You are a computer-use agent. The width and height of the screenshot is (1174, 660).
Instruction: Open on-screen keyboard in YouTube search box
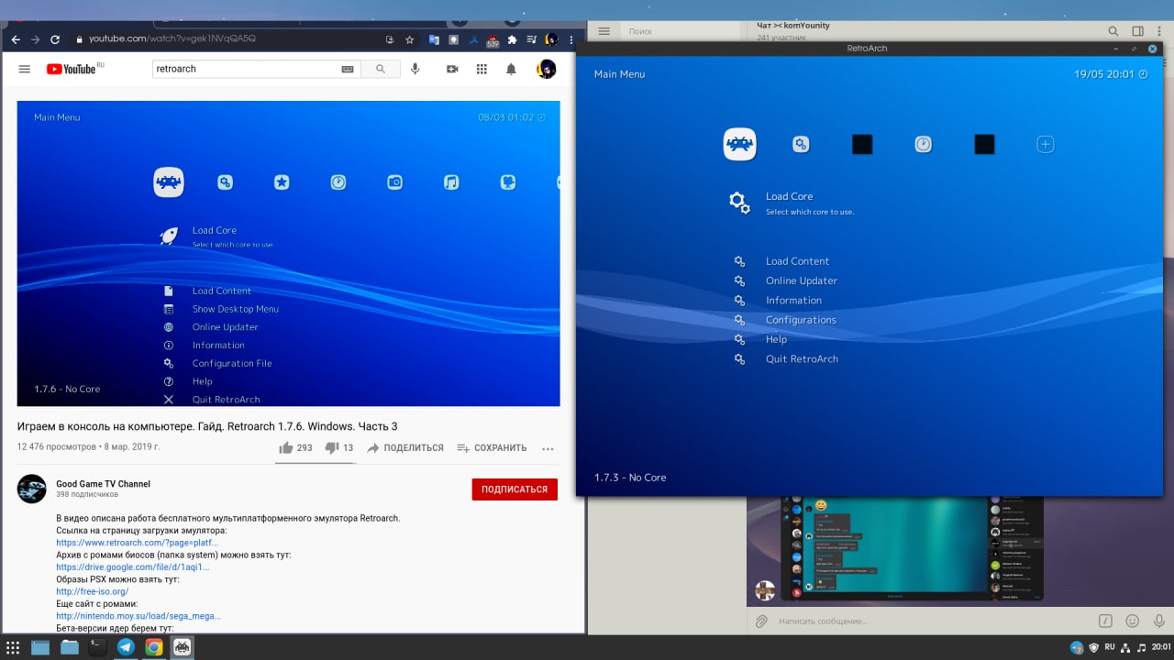(348, 69)
